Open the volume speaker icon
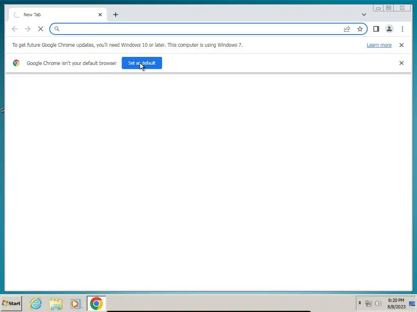Screen dimensions: 417x312 378,303
